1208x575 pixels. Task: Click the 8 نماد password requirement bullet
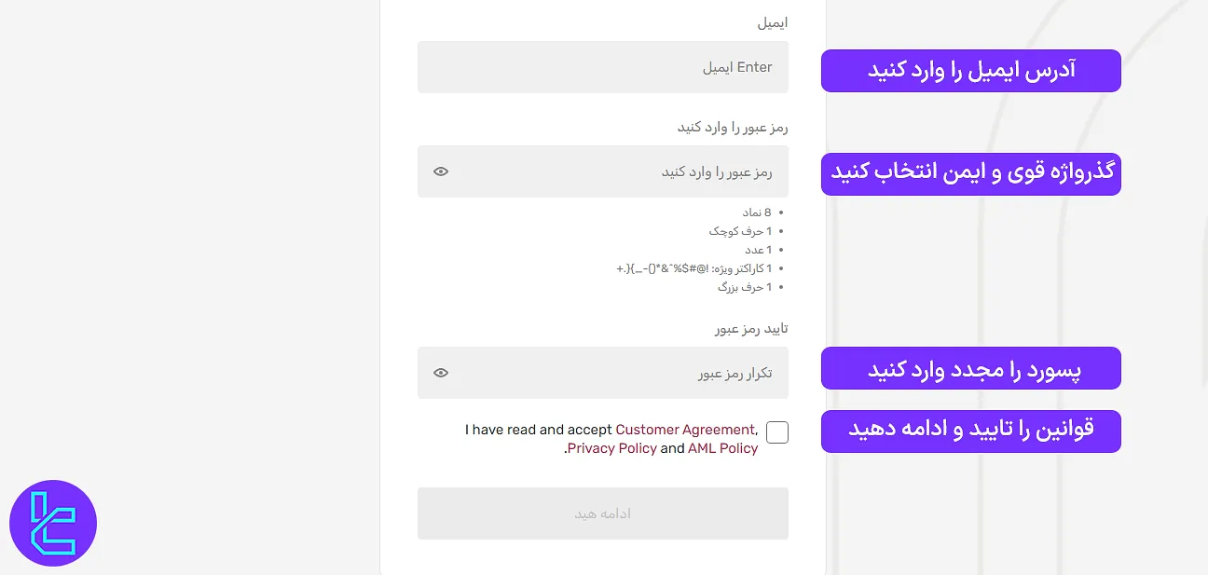tap(755, 212)
